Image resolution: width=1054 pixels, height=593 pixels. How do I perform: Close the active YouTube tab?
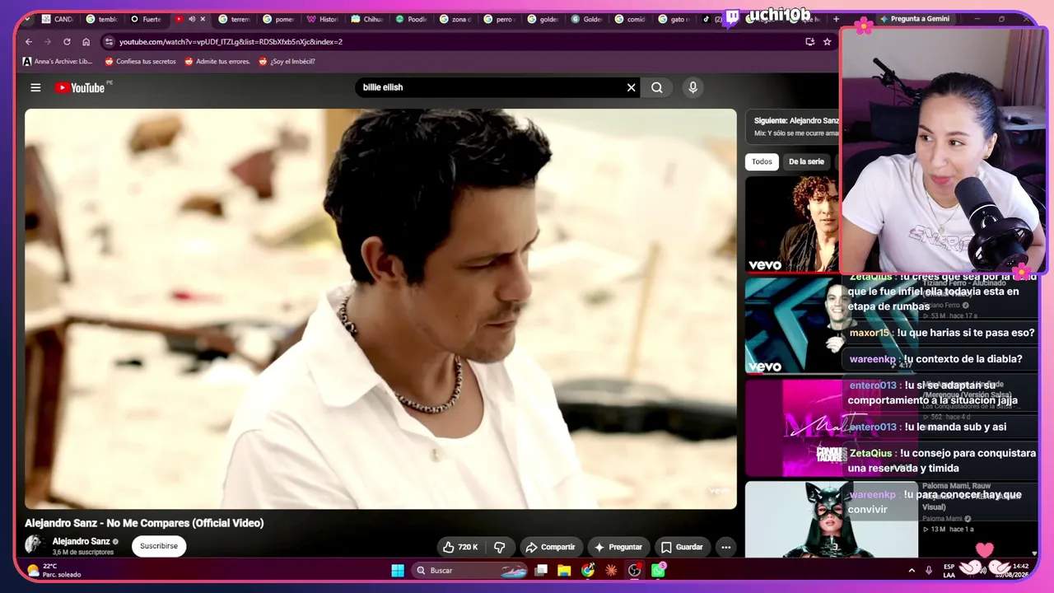point(203,19)
